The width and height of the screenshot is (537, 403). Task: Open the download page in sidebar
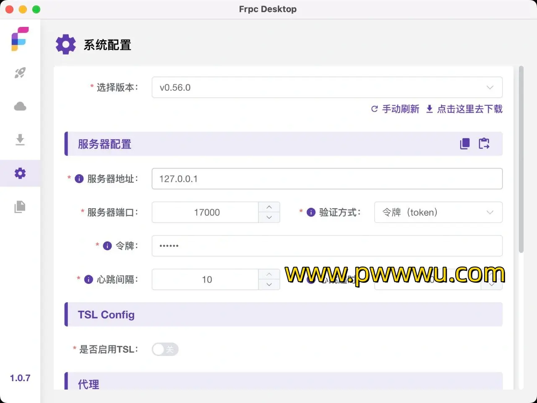pyautogui.click(x=20, y=139)
